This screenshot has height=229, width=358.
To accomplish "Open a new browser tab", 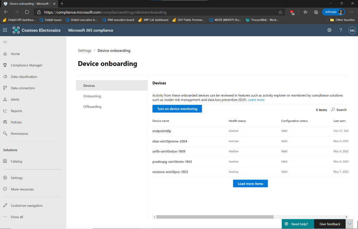I will pos(62,4).
